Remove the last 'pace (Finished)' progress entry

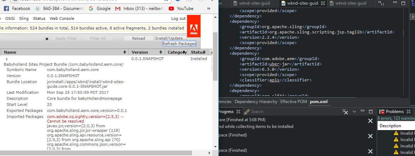pyautogui.click(x=370, y=151)
